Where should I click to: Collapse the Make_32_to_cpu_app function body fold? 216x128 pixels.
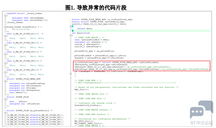point(71,26)
